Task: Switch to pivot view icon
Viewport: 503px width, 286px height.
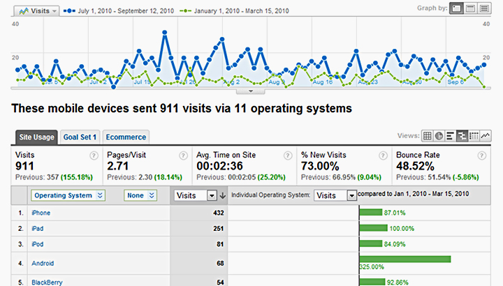Action: [474, 136]
